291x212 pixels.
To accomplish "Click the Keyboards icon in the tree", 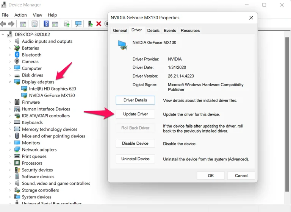I will point(17,122).
